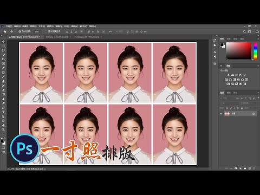
Task: Select the Frame tool
Action: click(3, 63)
